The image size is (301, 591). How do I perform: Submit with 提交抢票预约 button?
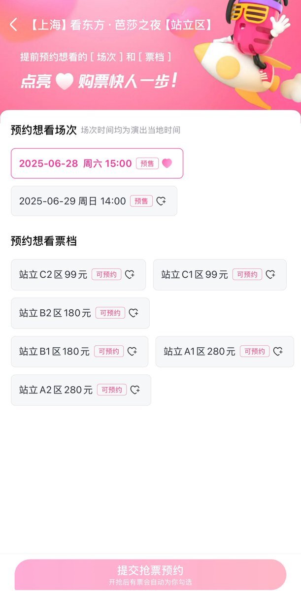(150, 574)
